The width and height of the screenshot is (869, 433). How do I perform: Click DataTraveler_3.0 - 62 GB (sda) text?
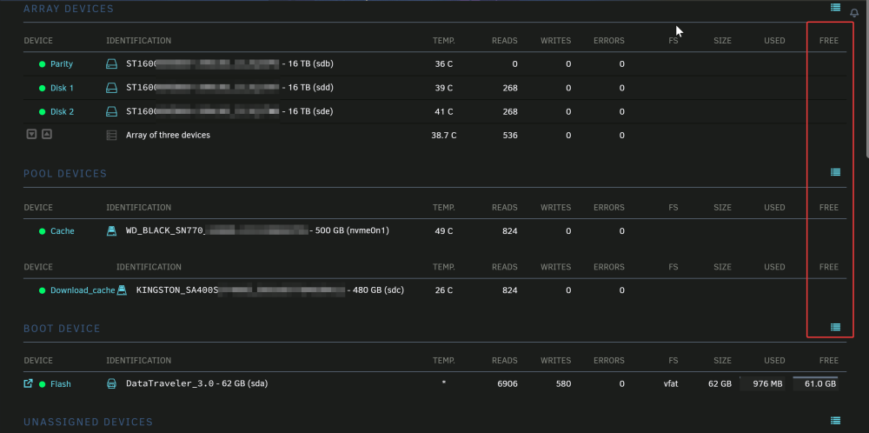coord(196,383)
